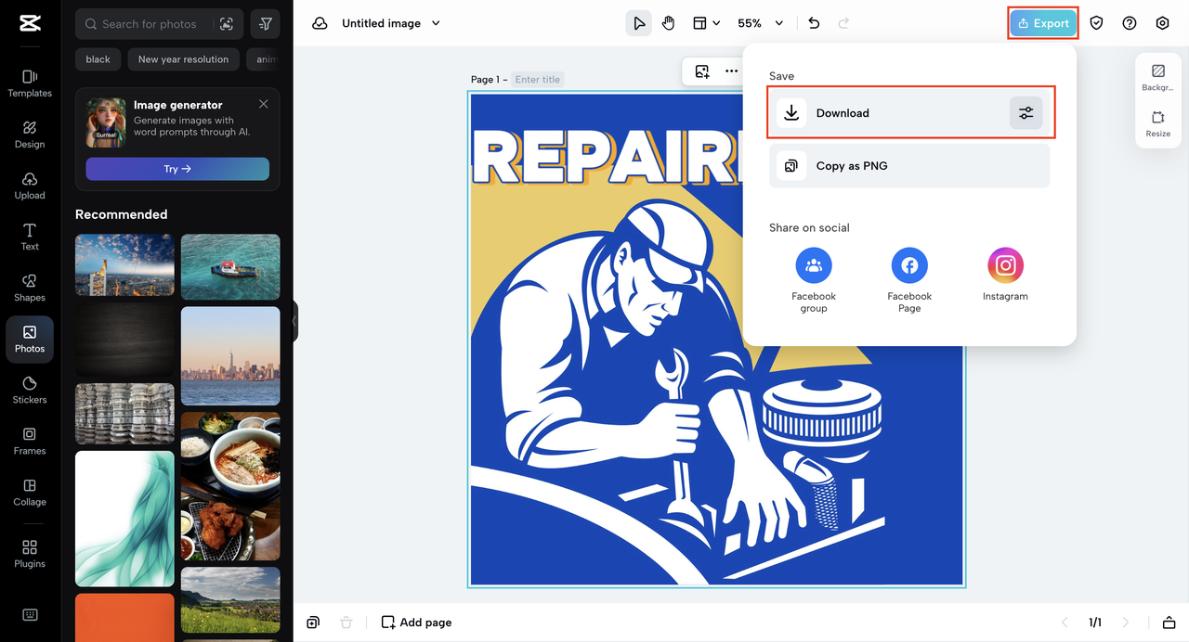
Task: Choose Copy as PNG
Action: pos(909,166)
